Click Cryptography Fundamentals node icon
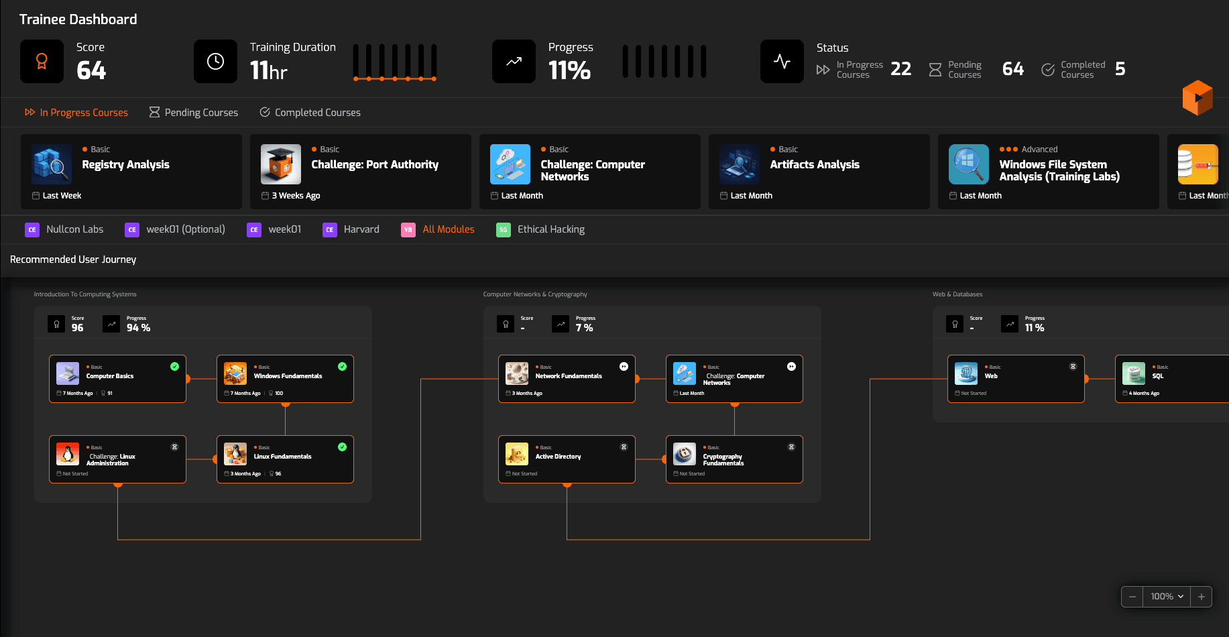Screen dimensions: 1229x637 tap(685, 454)
